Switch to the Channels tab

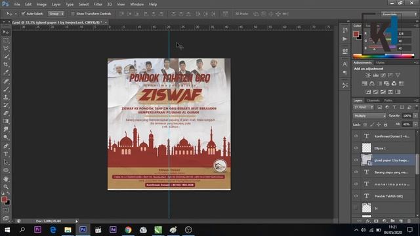tap(373, 100)
